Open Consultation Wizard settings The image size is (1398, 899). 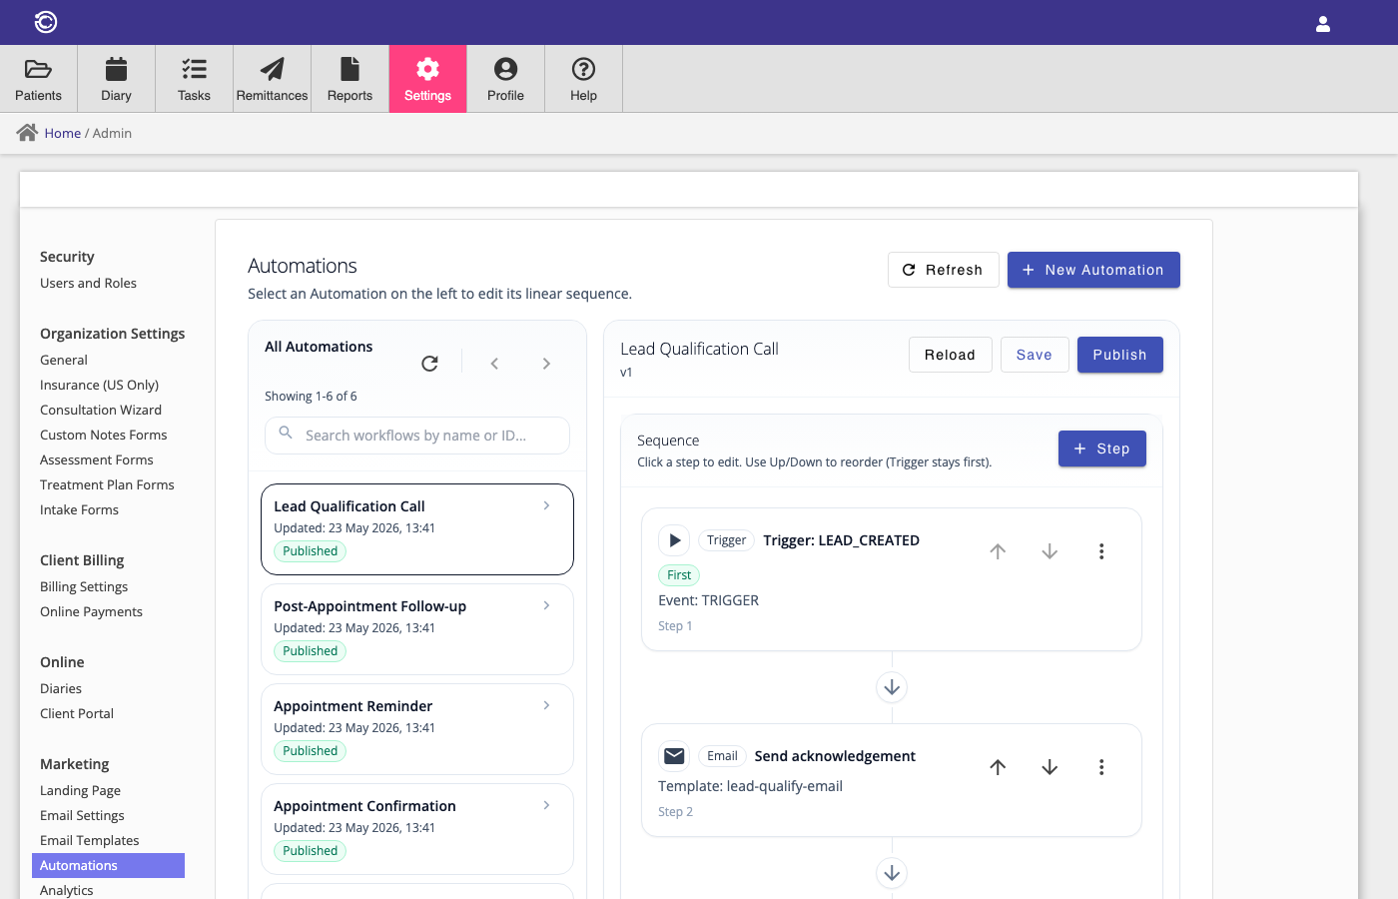pyautogui.click(x=101, y=410)
